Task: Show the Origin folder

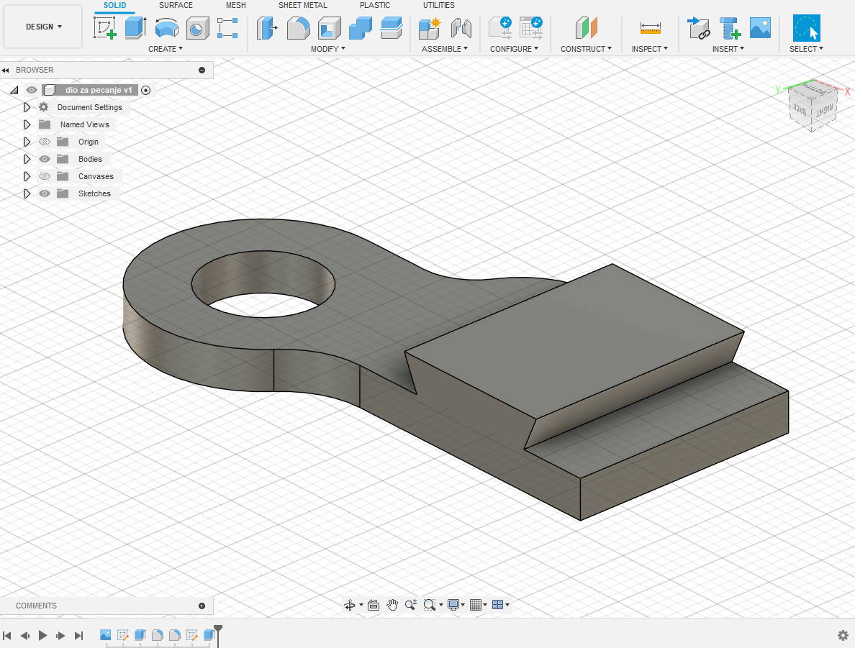Action: pyautogui.click(x=45, y=142)
